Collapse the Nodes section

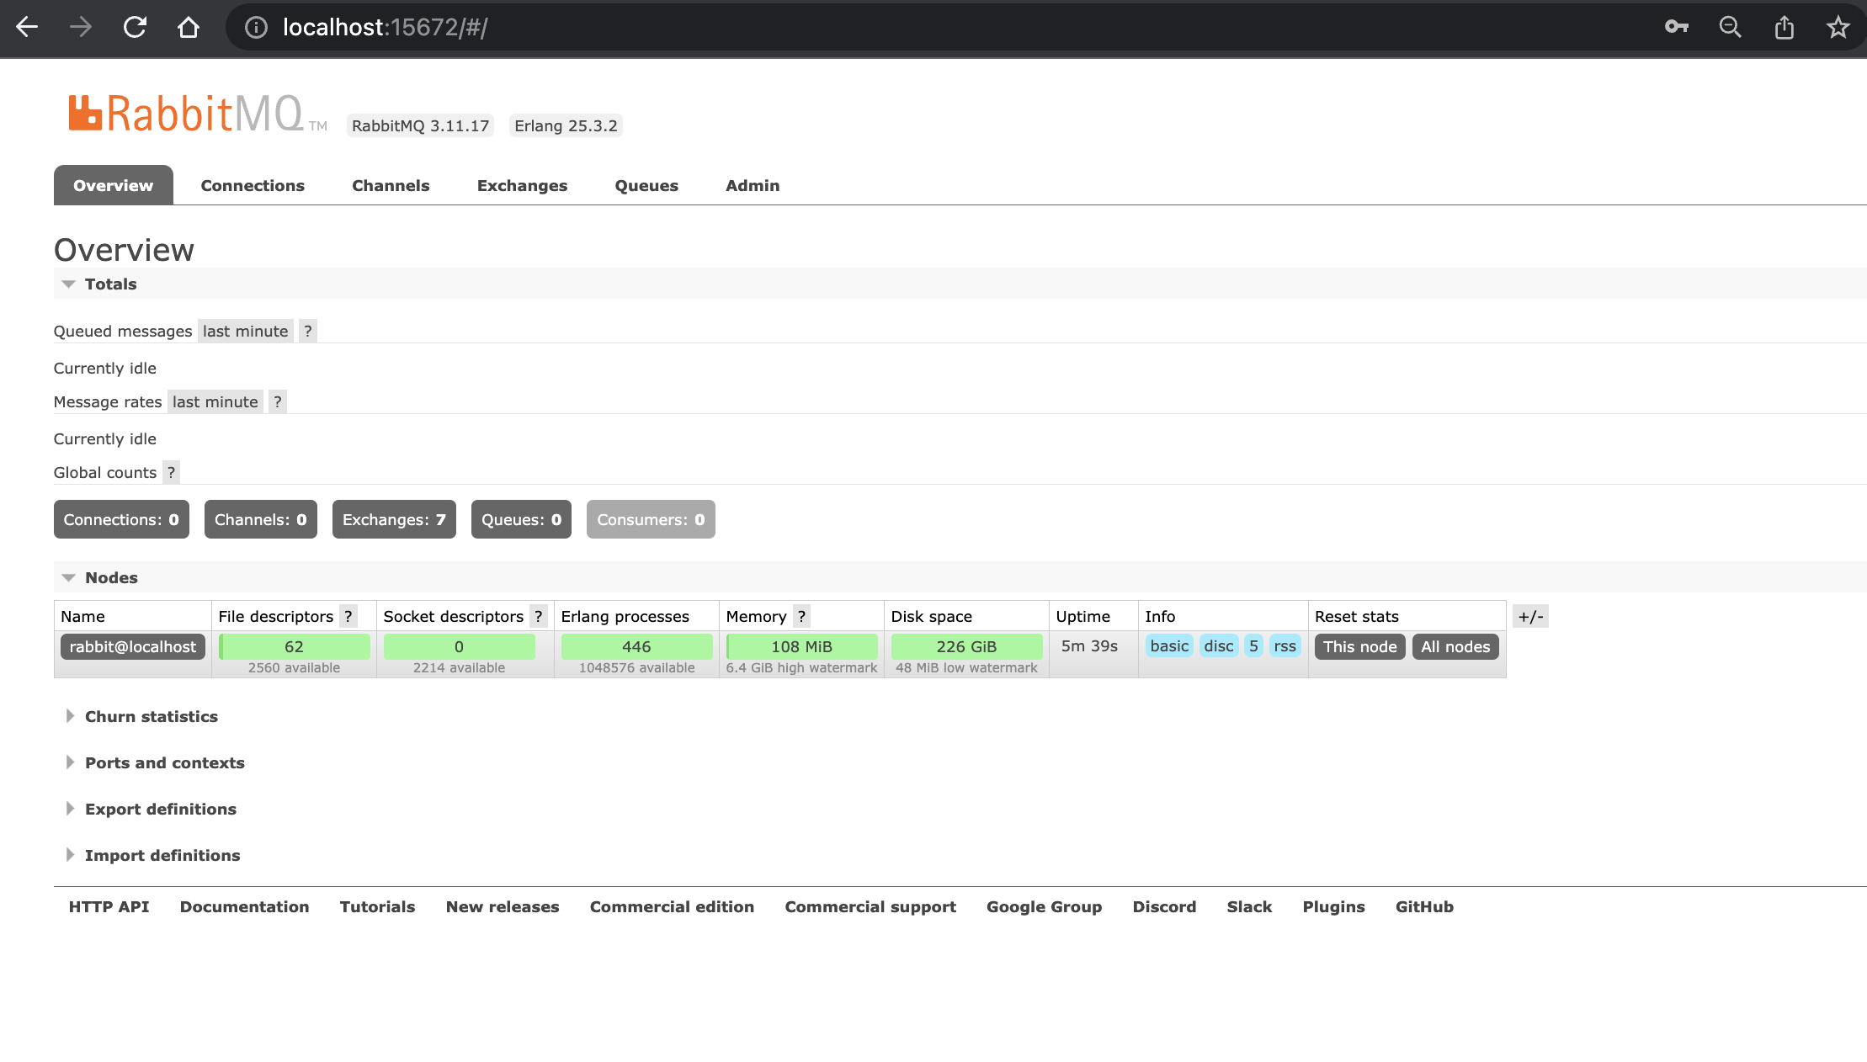pyautogui.click(x=110, y=577)
